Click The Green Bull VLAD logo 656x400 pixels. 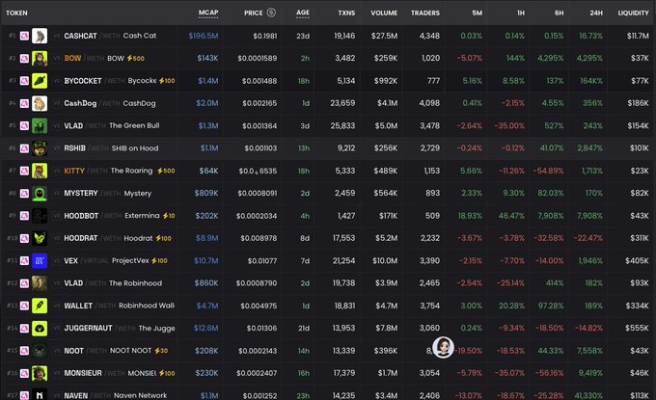pyautogui.click(x=40, y=126)
